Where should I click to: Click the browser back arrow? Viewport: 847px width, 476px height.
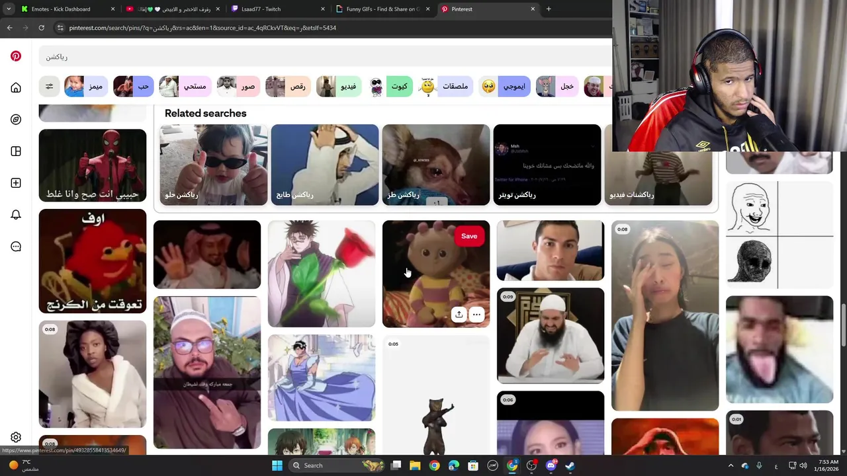9,28
